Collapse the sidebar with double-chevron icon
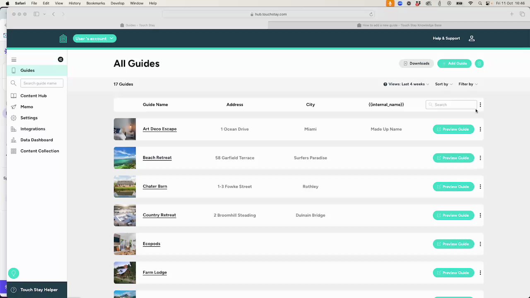 click(x=60, y=60)
